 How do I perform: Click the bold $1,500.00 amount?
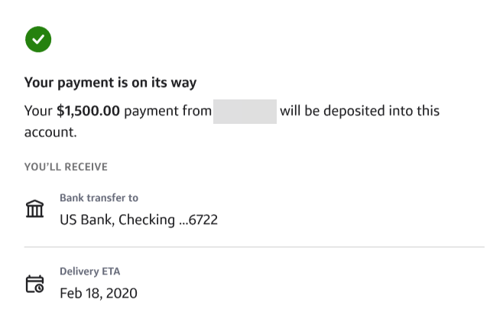click(89, 111)
